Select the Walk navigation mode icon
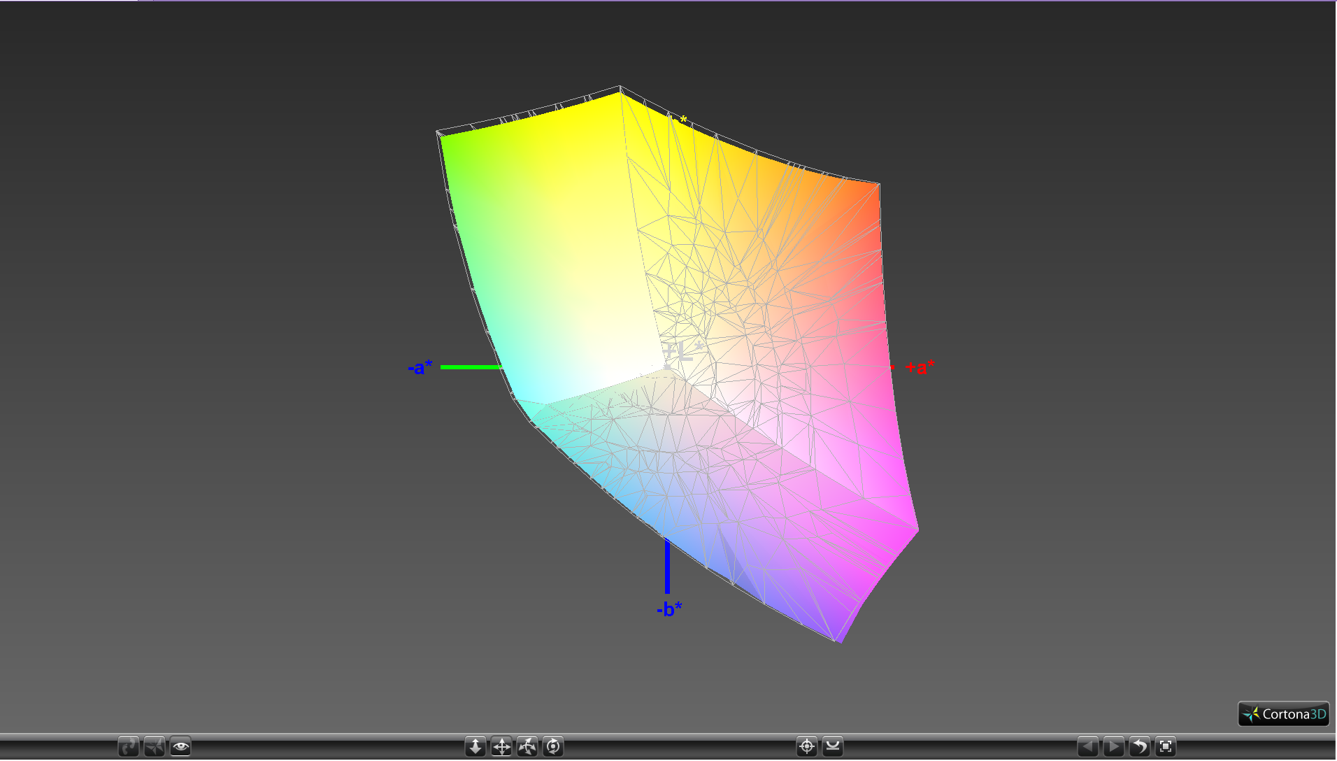Viewport: 1337px width, 761px height. point(129,747)
